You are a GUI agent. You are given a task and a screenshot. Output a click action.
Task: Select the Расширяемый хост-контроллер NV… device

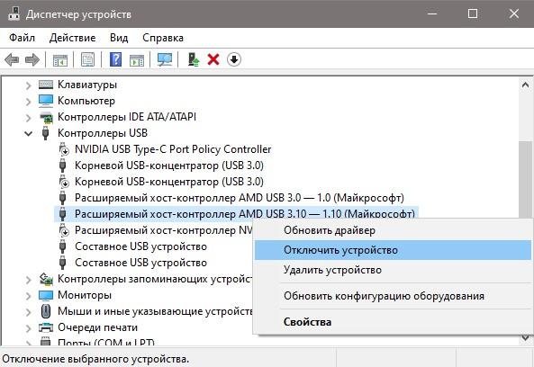pyautogui.click(x=164, y=230)
